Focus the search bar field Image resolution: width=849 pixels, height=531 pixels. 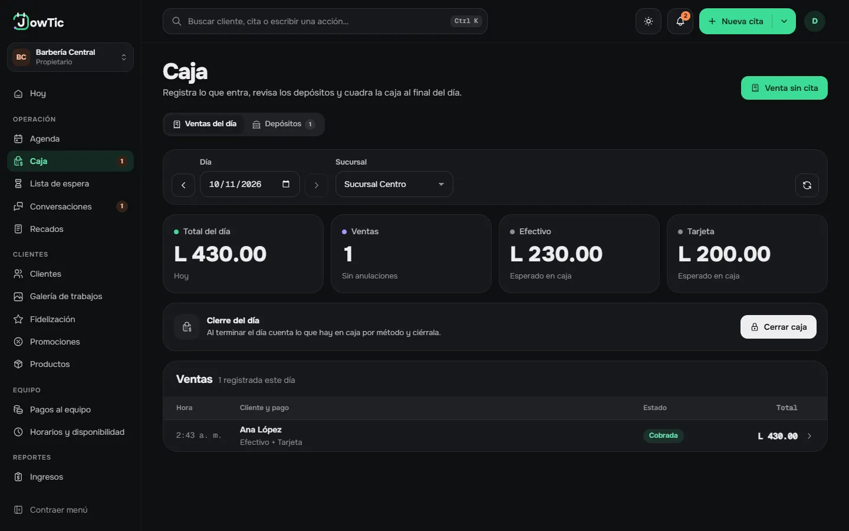pos(325,21)
